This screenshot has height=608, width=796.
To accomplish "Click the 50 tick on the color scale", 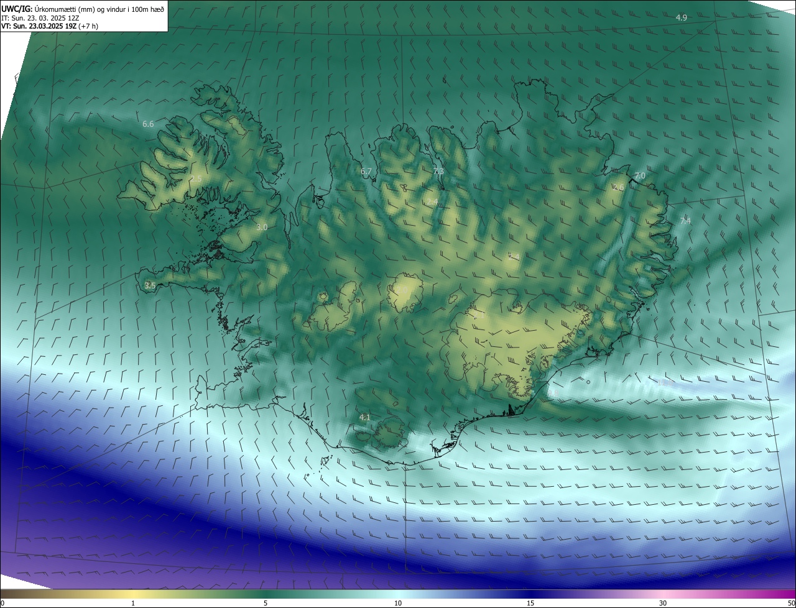I will click(x=791, y=603).
